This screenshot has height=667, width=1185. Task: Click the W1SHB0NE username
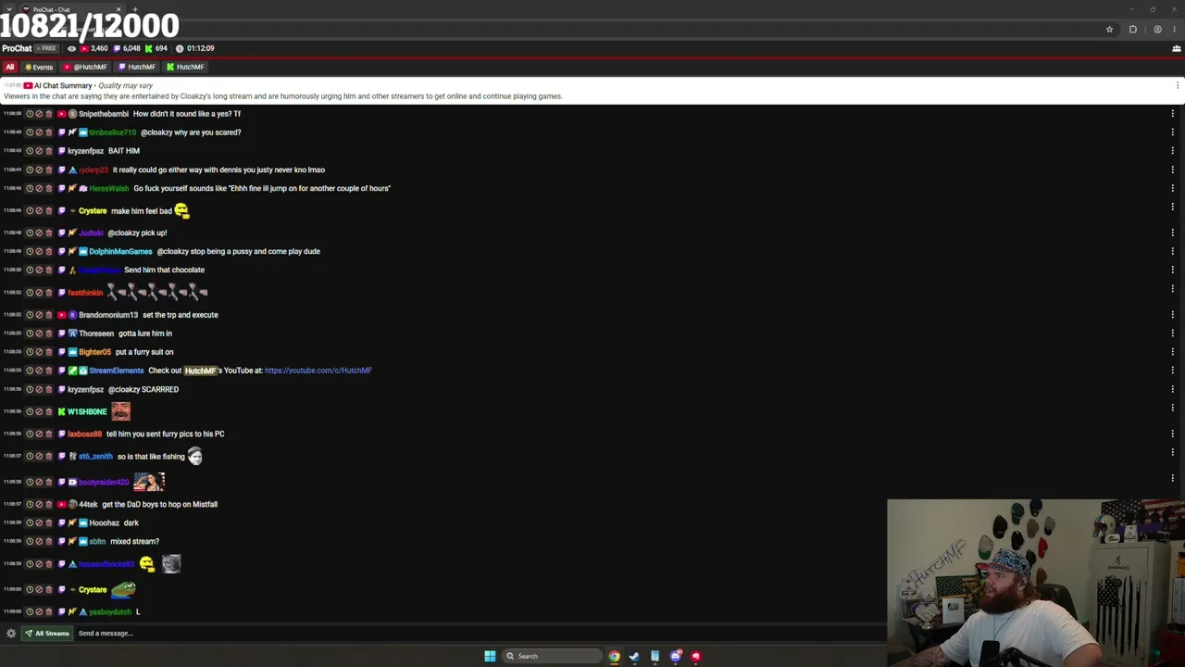pyautogui.click(x=87, y=411)
